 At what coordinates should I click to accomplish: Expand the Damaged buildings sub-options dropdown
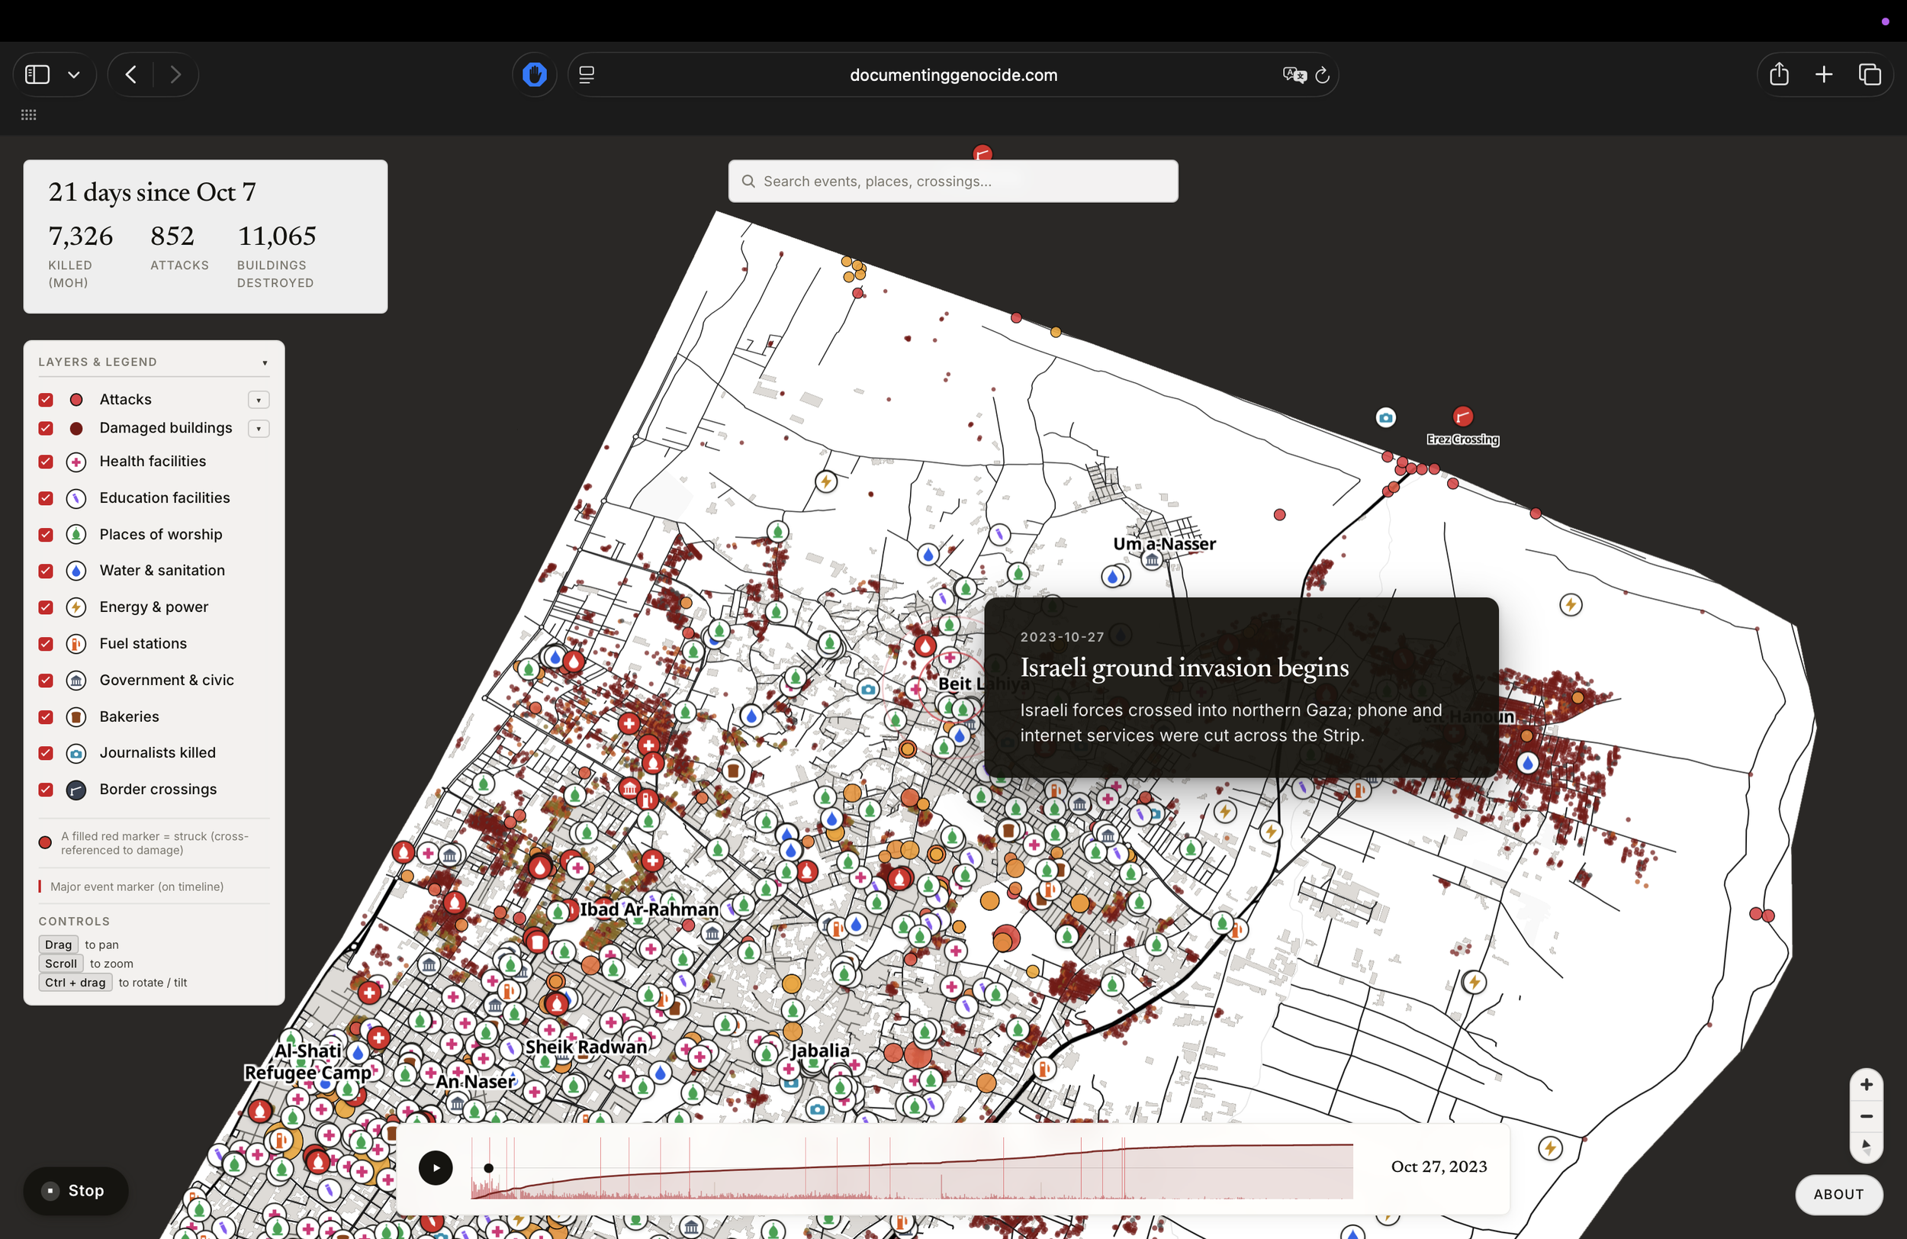pos(258,429)
